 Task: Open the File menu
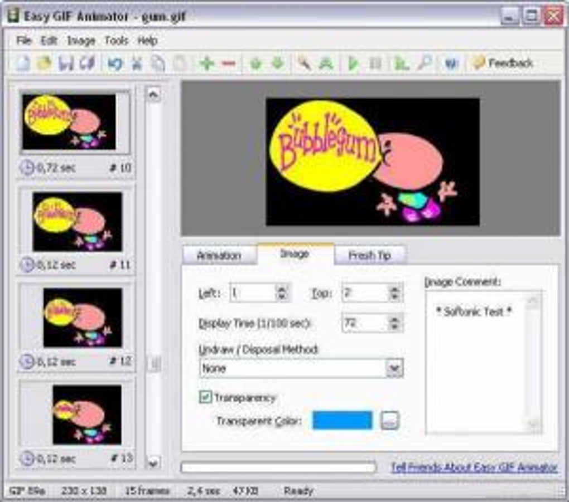tap(24, 40)
